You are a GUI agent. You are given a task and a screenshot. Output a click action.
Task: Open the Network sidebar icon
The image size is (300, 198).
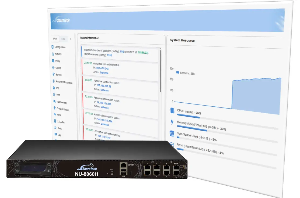pos(53,54)
